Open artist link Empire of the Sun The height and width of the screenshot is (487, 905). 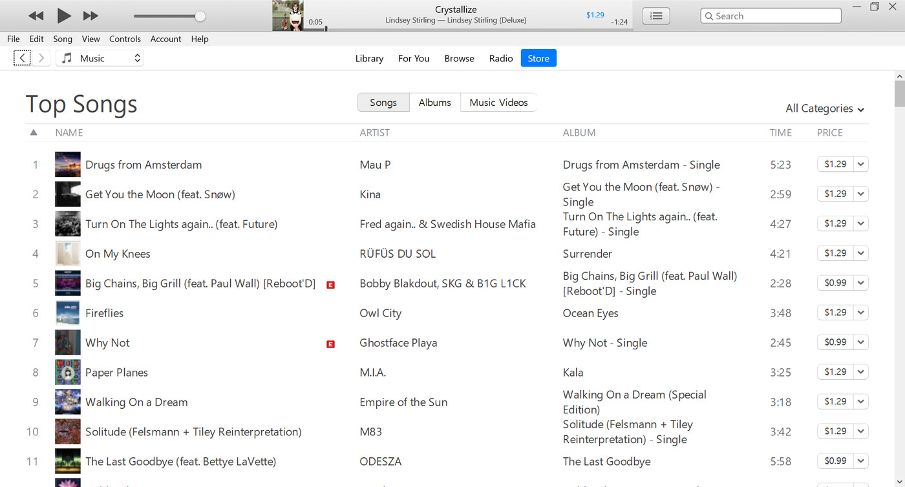tap(403, 402)
